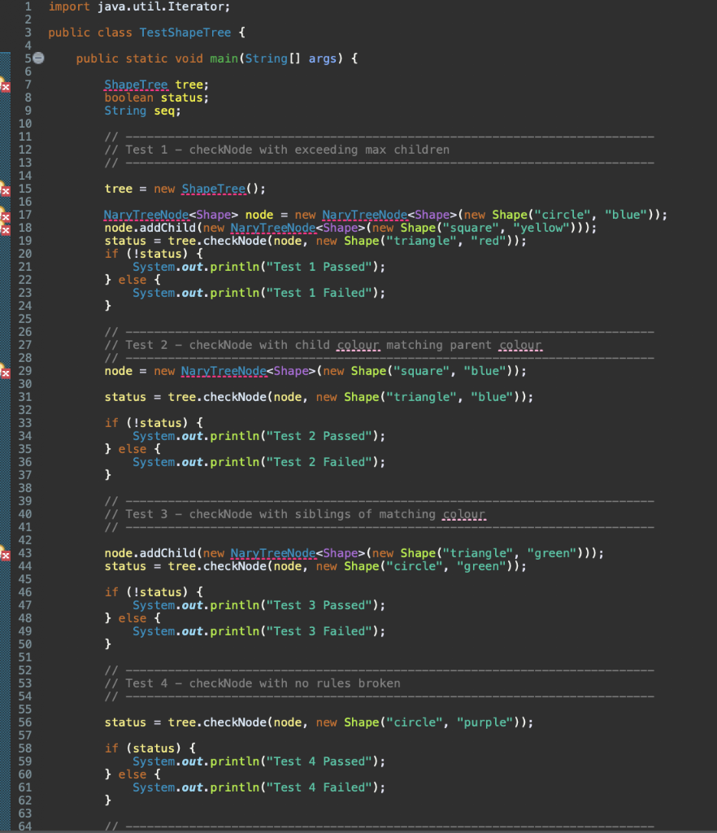Image resolution: width=717 pixels, height=833 pixels.
Task: Click underlined ShapeTree constructor on line 15
Action: [213, 189]
